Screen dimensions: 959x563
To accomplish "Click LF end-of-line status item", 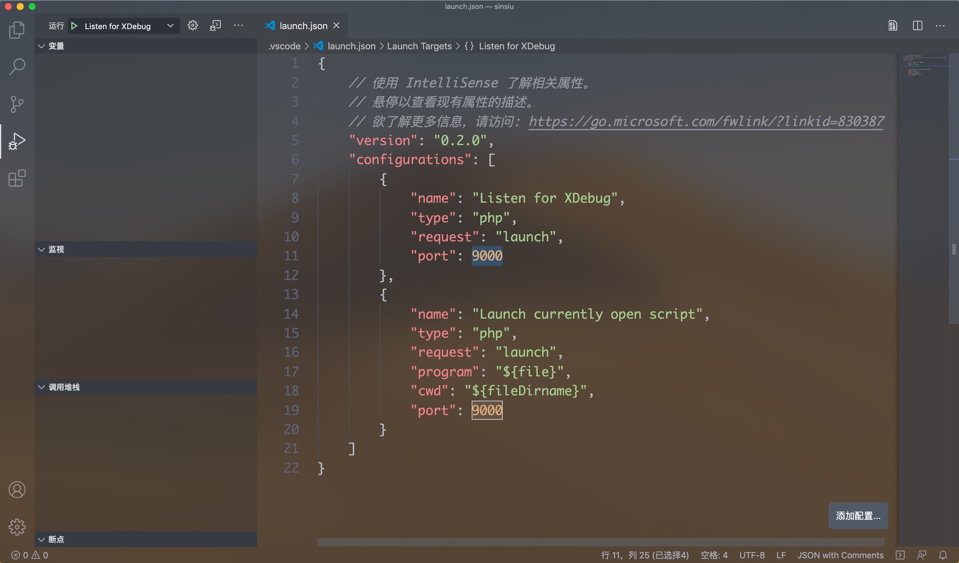I will click(x=781, y=555).
